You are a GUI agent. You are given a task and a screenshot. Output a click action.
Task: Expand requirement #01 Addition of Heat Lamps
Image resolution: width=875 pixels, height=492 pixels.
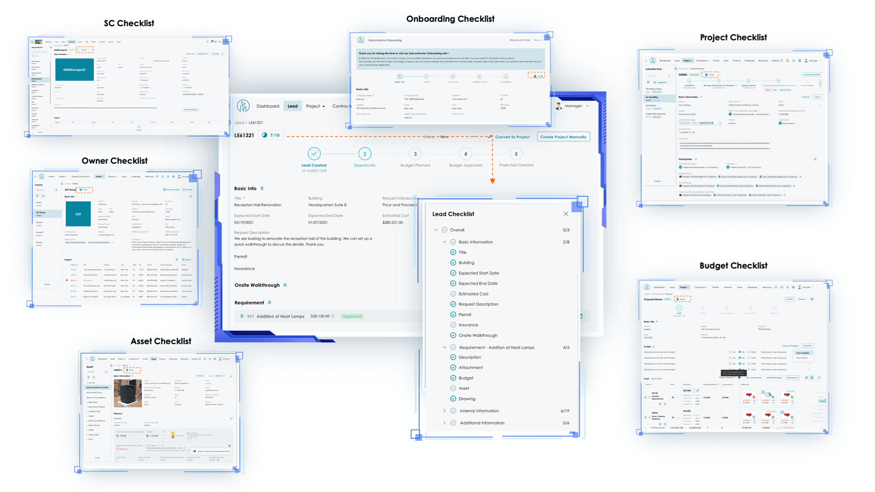click(242, 316)
